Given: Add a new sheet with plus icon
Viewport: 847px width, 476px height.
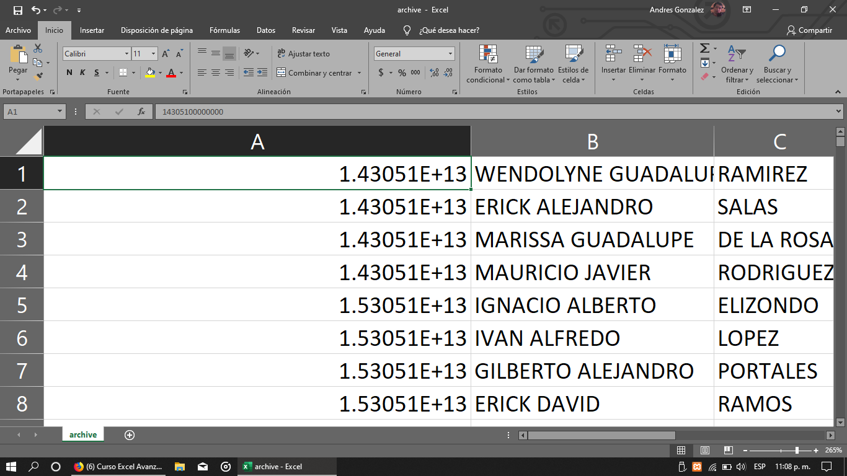Looking at the screenshot, I should click(x=130, y=435).
